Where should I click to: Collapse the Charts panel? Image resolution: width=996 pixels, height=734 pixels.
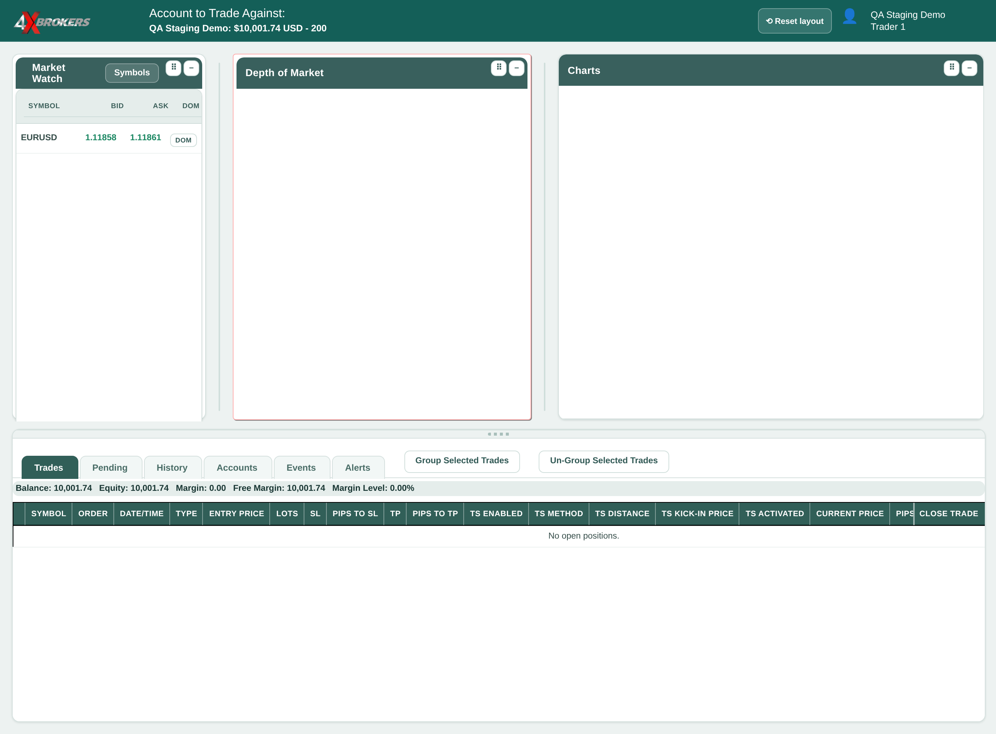970,68
